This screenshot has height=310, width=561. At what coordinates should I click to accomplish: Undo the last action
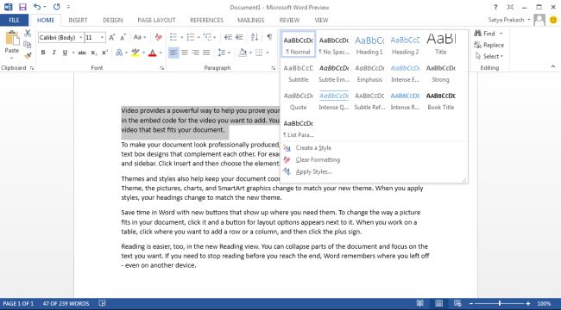[37, 7]
